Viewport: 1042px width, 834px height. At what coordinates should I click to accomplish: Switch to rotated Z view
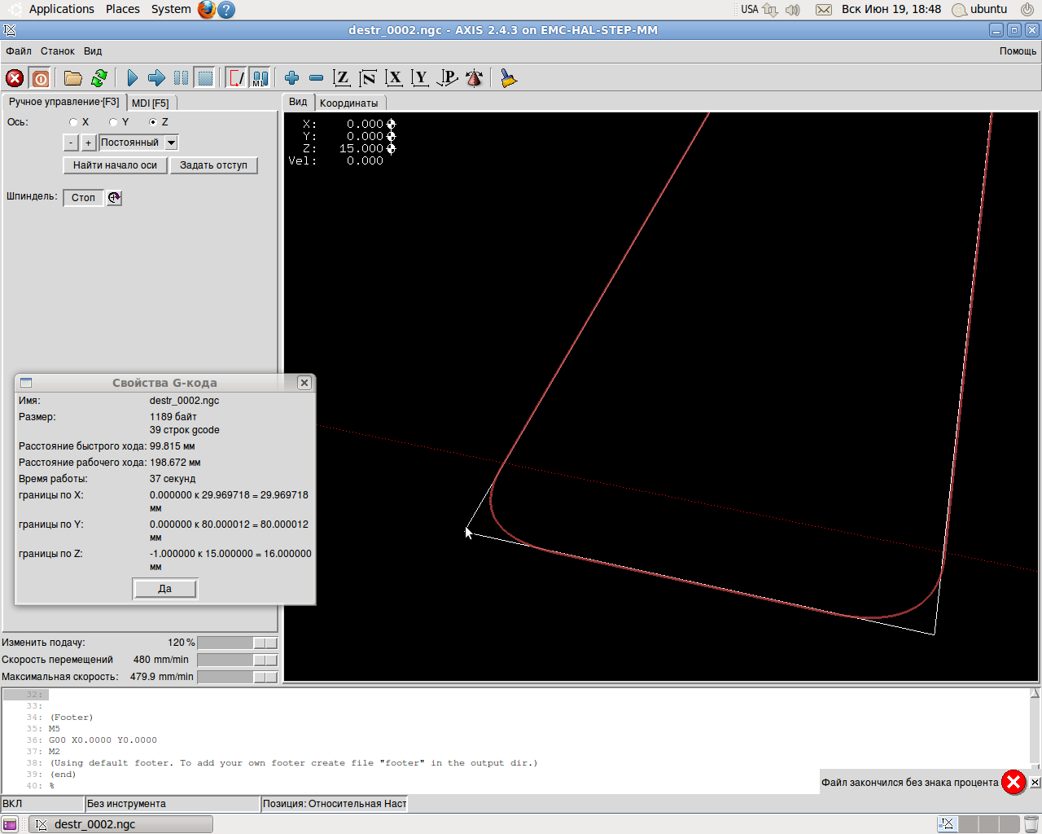368,78
